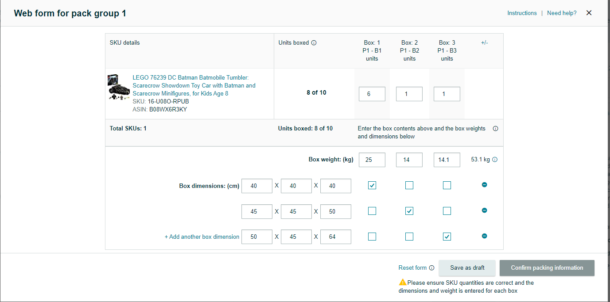Remove the 45 x 45 x 50 dimension row
The height and width of the screenshot is (302, 610).
pyautogui.click(x=484, y=210)
